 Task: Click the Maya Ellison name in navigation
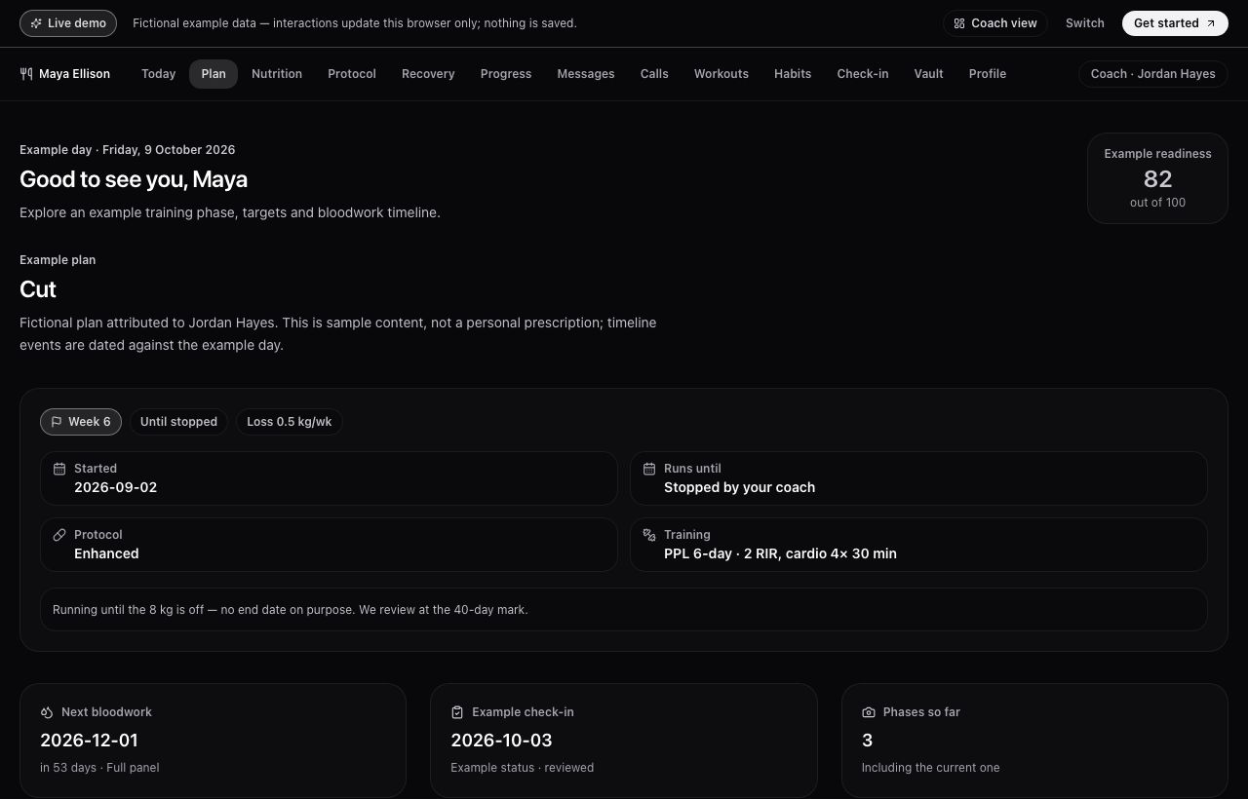point(74,74)
